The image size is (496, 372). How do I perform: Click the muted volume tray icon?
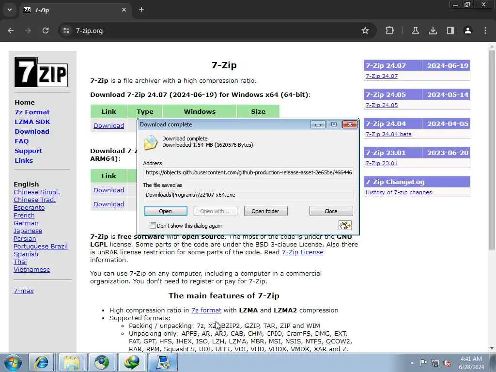pos(447,363)
